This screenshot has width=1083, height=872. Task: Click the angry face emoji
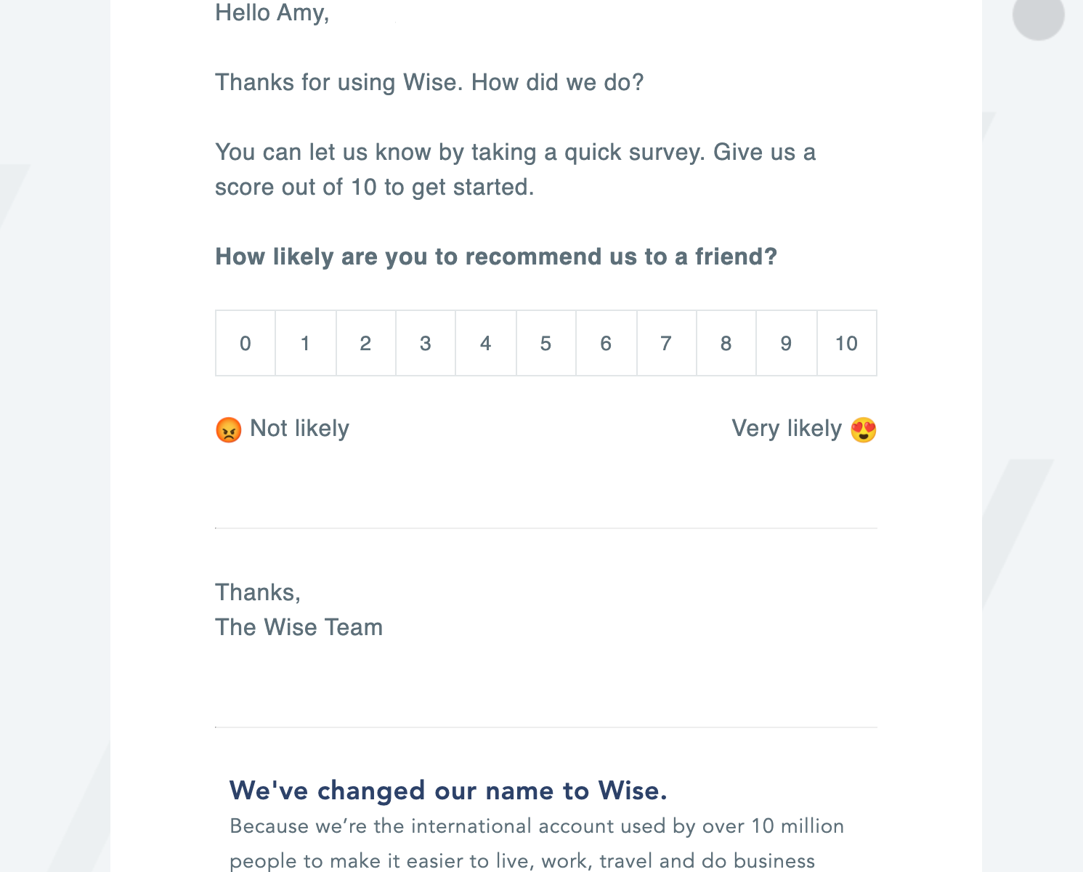[228, 429]
